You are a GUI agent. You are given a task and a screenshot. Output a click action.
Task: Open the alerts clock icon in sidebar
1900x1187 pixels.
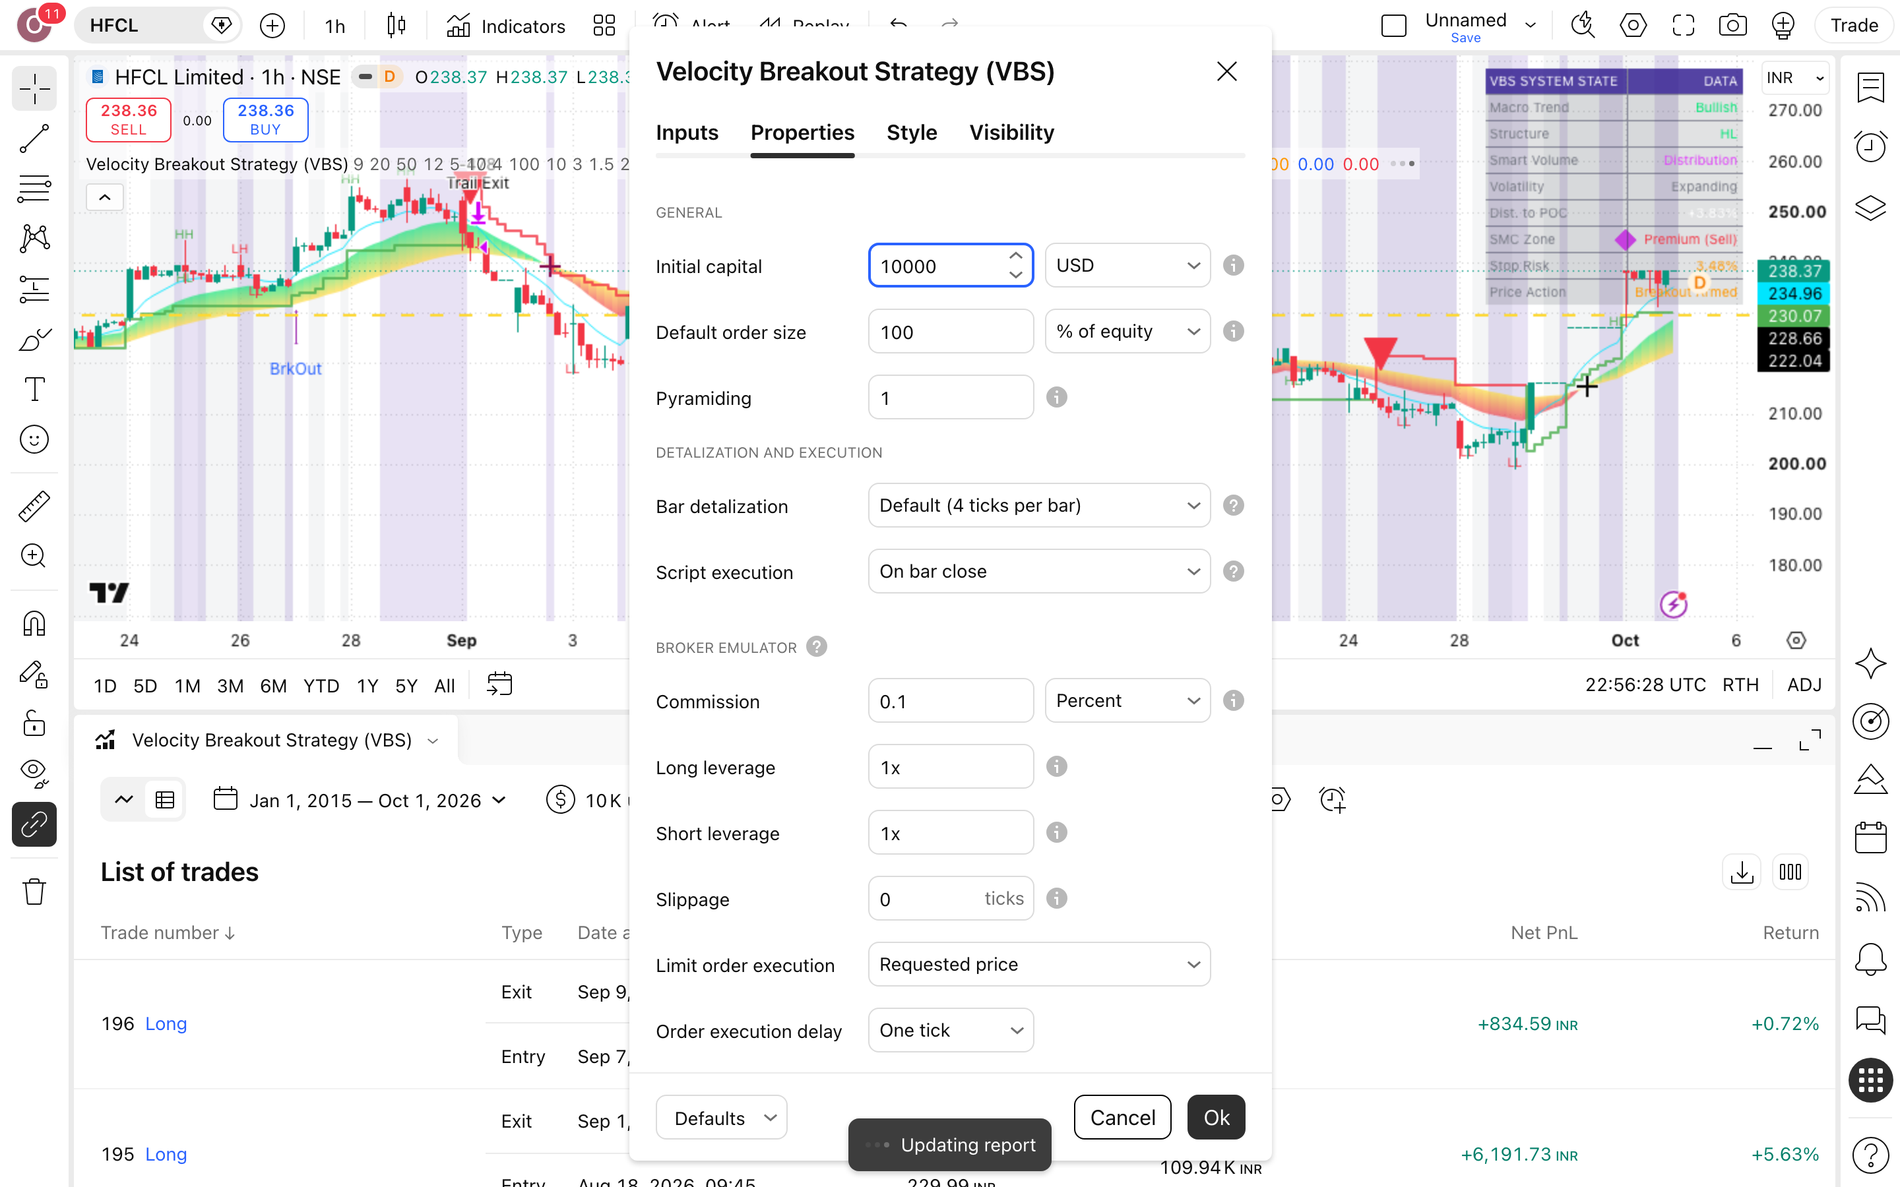(x=1871, y=146)
